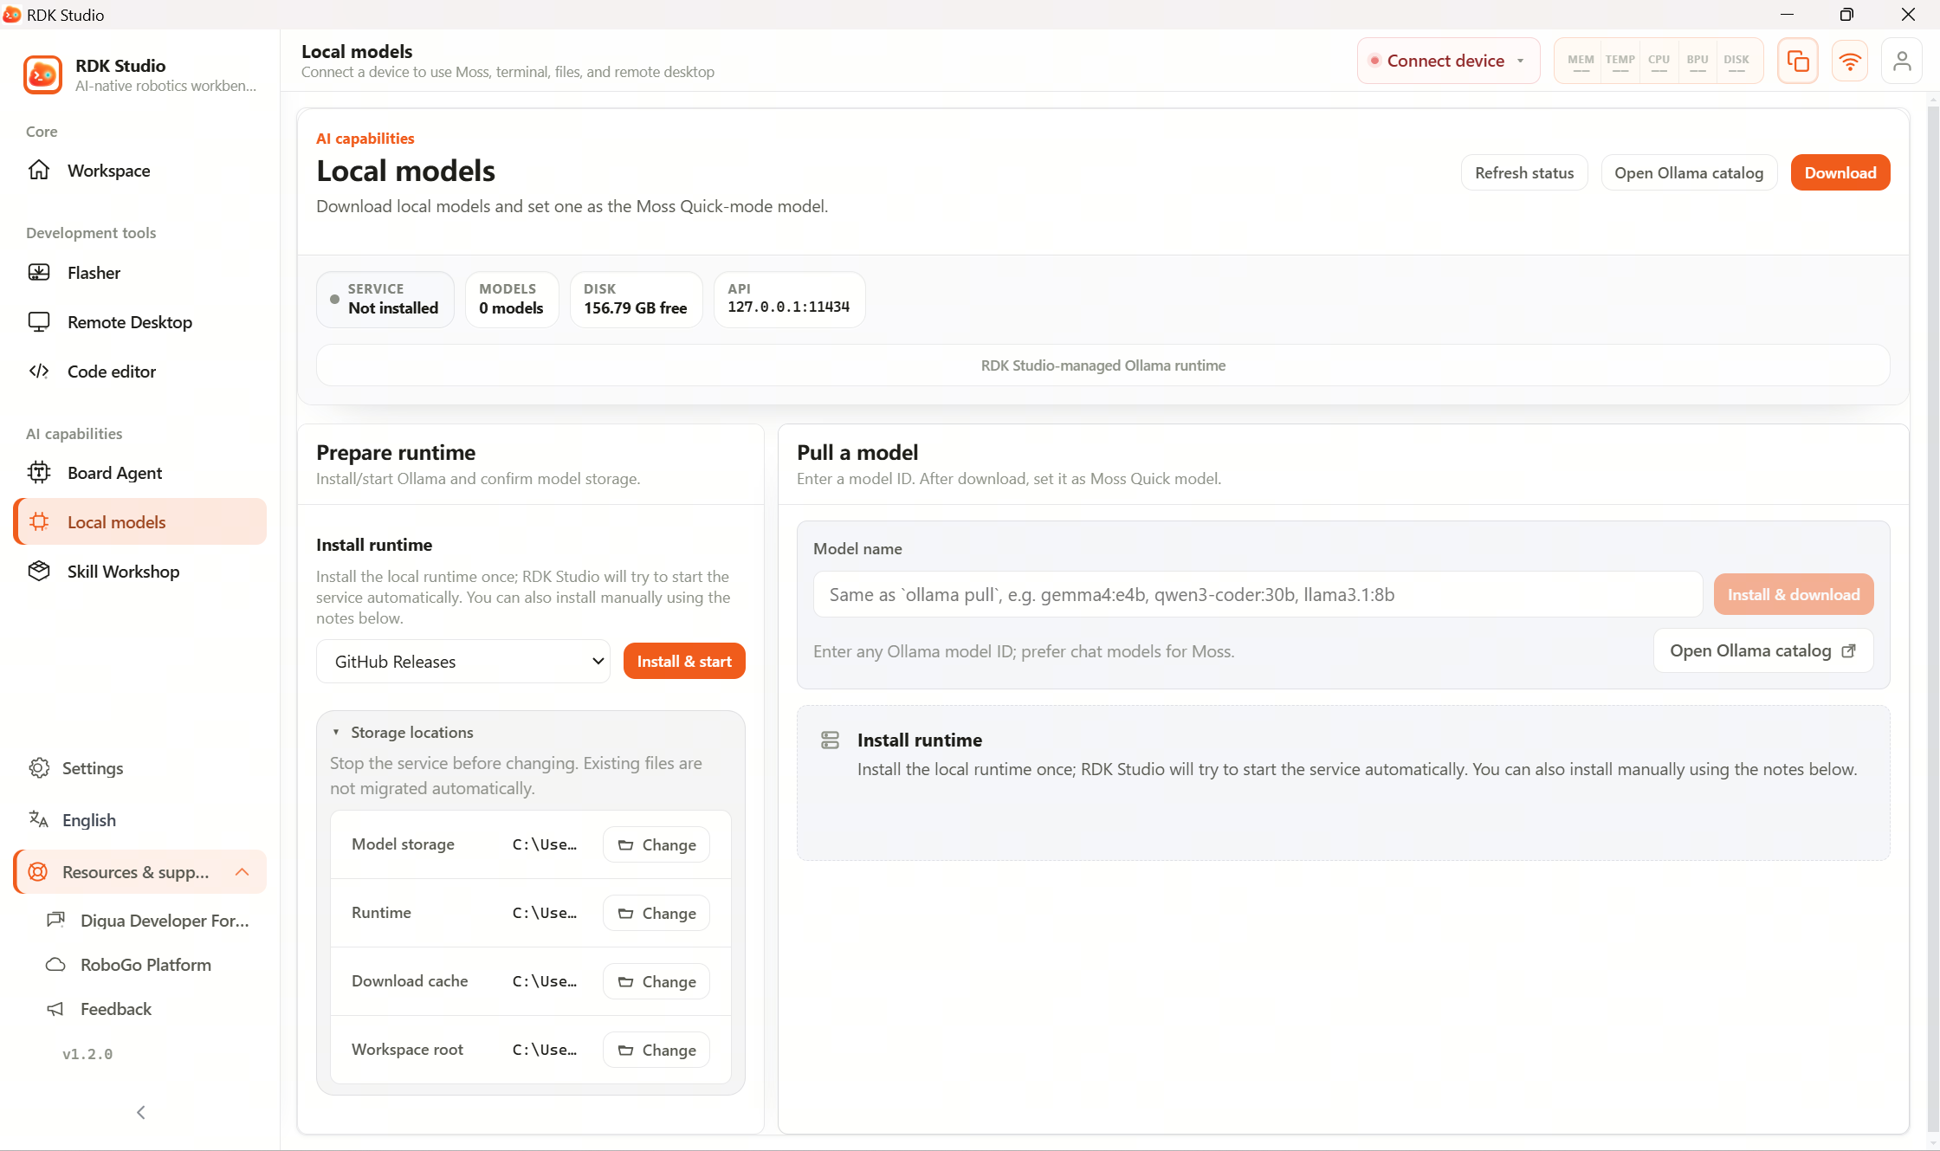Screen dimensions: 1940x1151
Task: Click the Feedback megaphone icon
Action: 56,1009
